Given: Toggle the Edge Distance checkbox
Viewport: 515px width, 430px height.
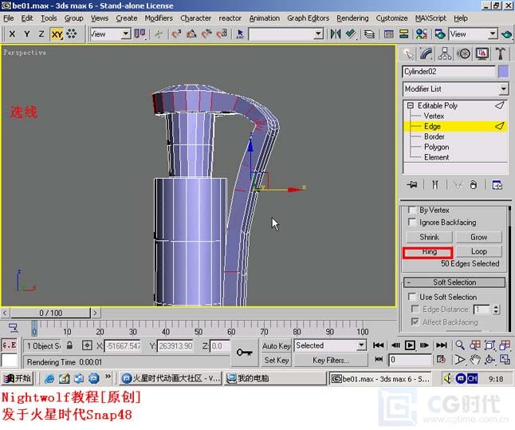Looking at the screenshot, I should [x=415, y=309].
